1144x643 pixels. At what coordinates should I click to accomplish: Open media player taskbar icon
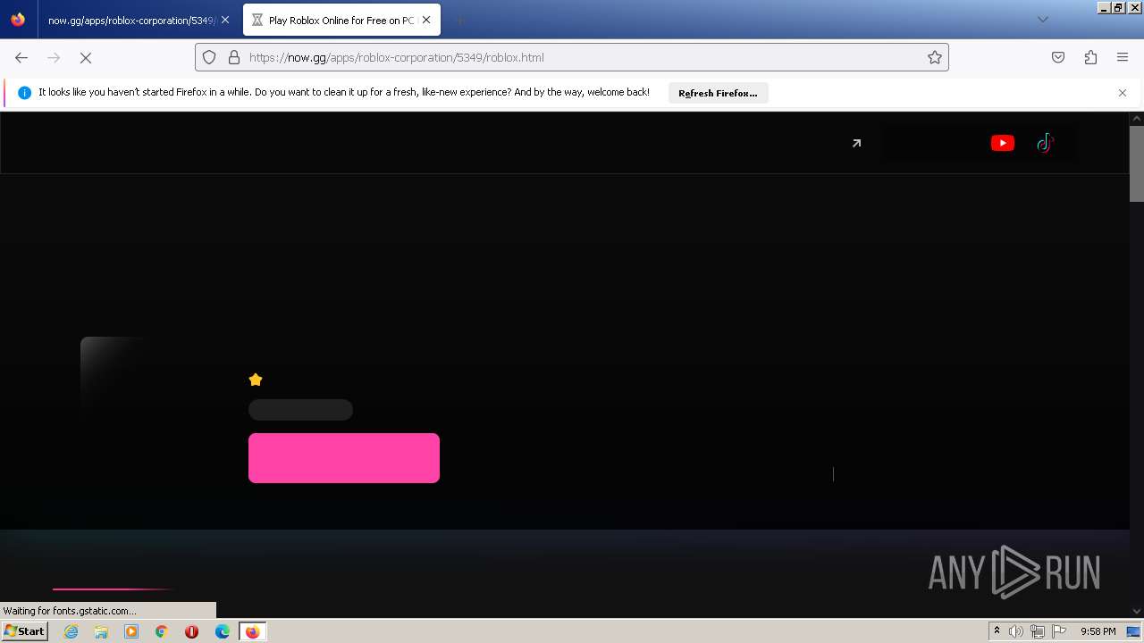click(x=131, y=631)
